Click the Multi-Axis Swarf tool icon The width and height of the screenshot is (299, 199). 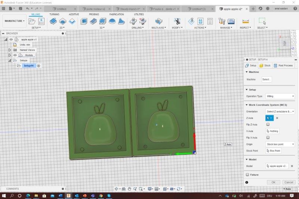pyautogui.click(x=158, y=21)
